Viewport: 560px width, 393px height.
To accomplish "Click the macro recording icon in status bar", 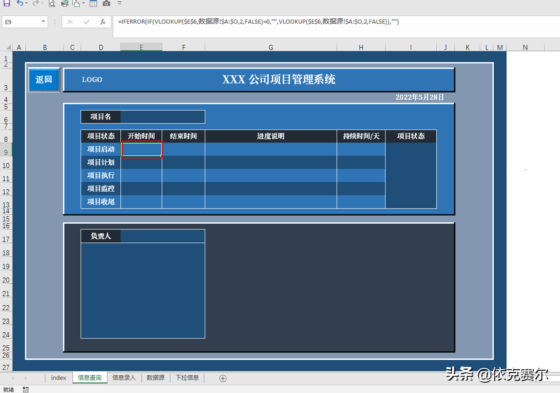I will click(x=26, y=389).
